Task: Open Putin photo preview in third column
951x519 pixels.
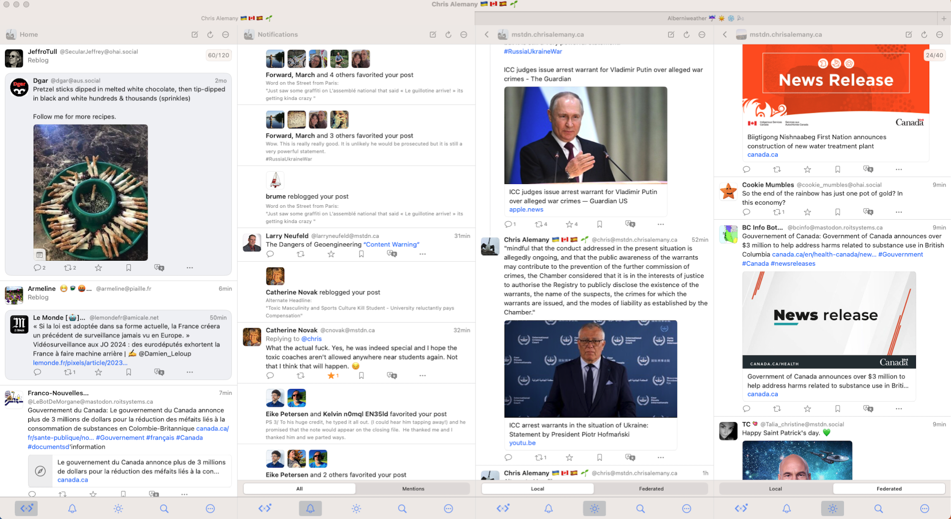Action: [585, 135]
